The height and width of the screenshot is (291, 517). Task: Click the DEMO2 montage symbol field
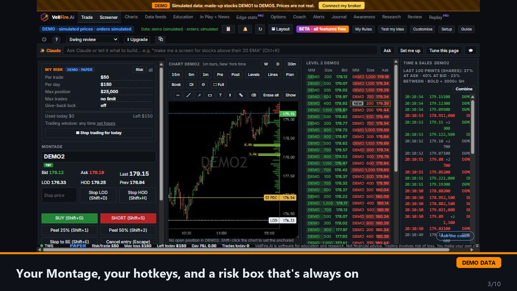coord(99,156)
